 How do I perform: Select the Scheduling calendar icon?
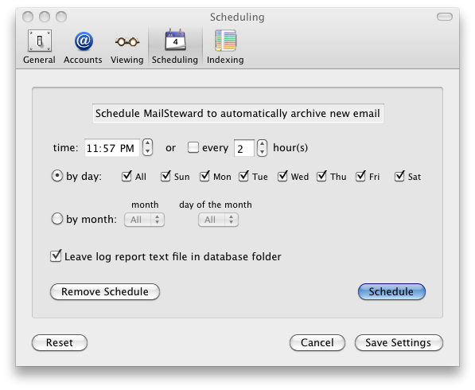pyautogui.click(x=175, y=40)
